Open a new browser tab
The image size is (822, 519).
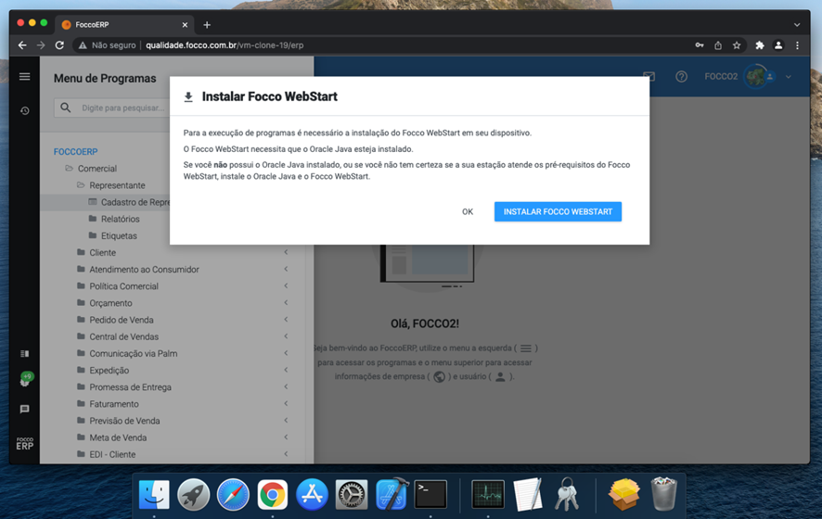coord(207,25)
